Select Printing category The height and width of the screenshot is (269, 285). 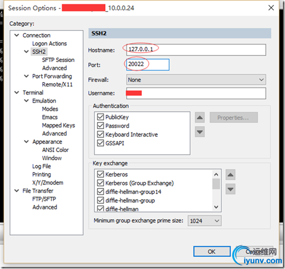[41, 174]
